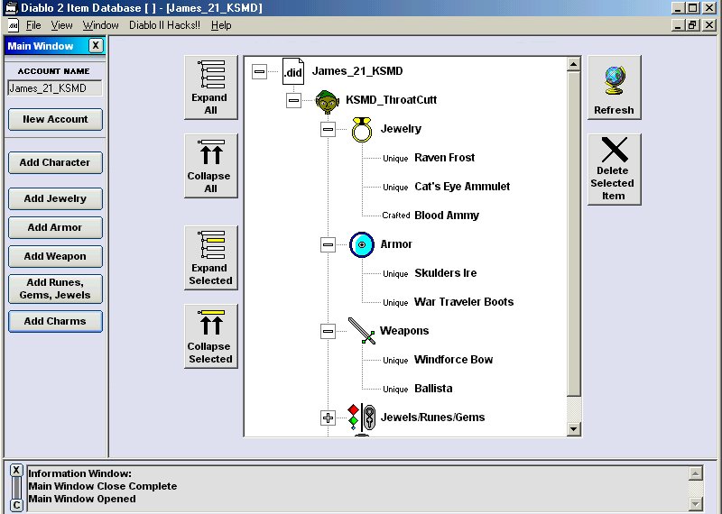722x514 pixels.
Task: Select the Armor shield icon in tree
Action: (362, 244)
